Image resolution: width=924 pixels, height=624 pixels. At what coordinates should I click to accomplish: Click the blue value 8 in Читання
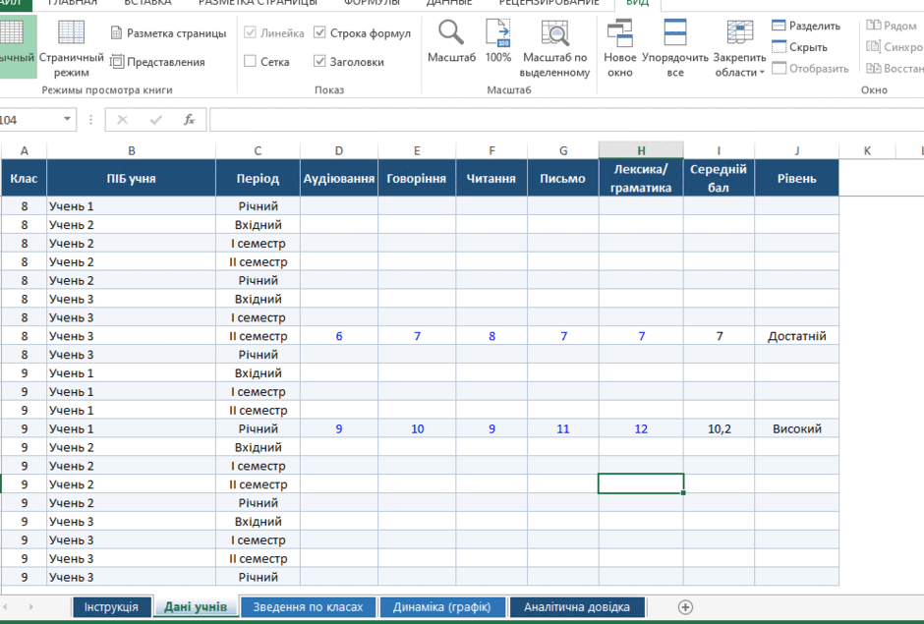point(491,336)
